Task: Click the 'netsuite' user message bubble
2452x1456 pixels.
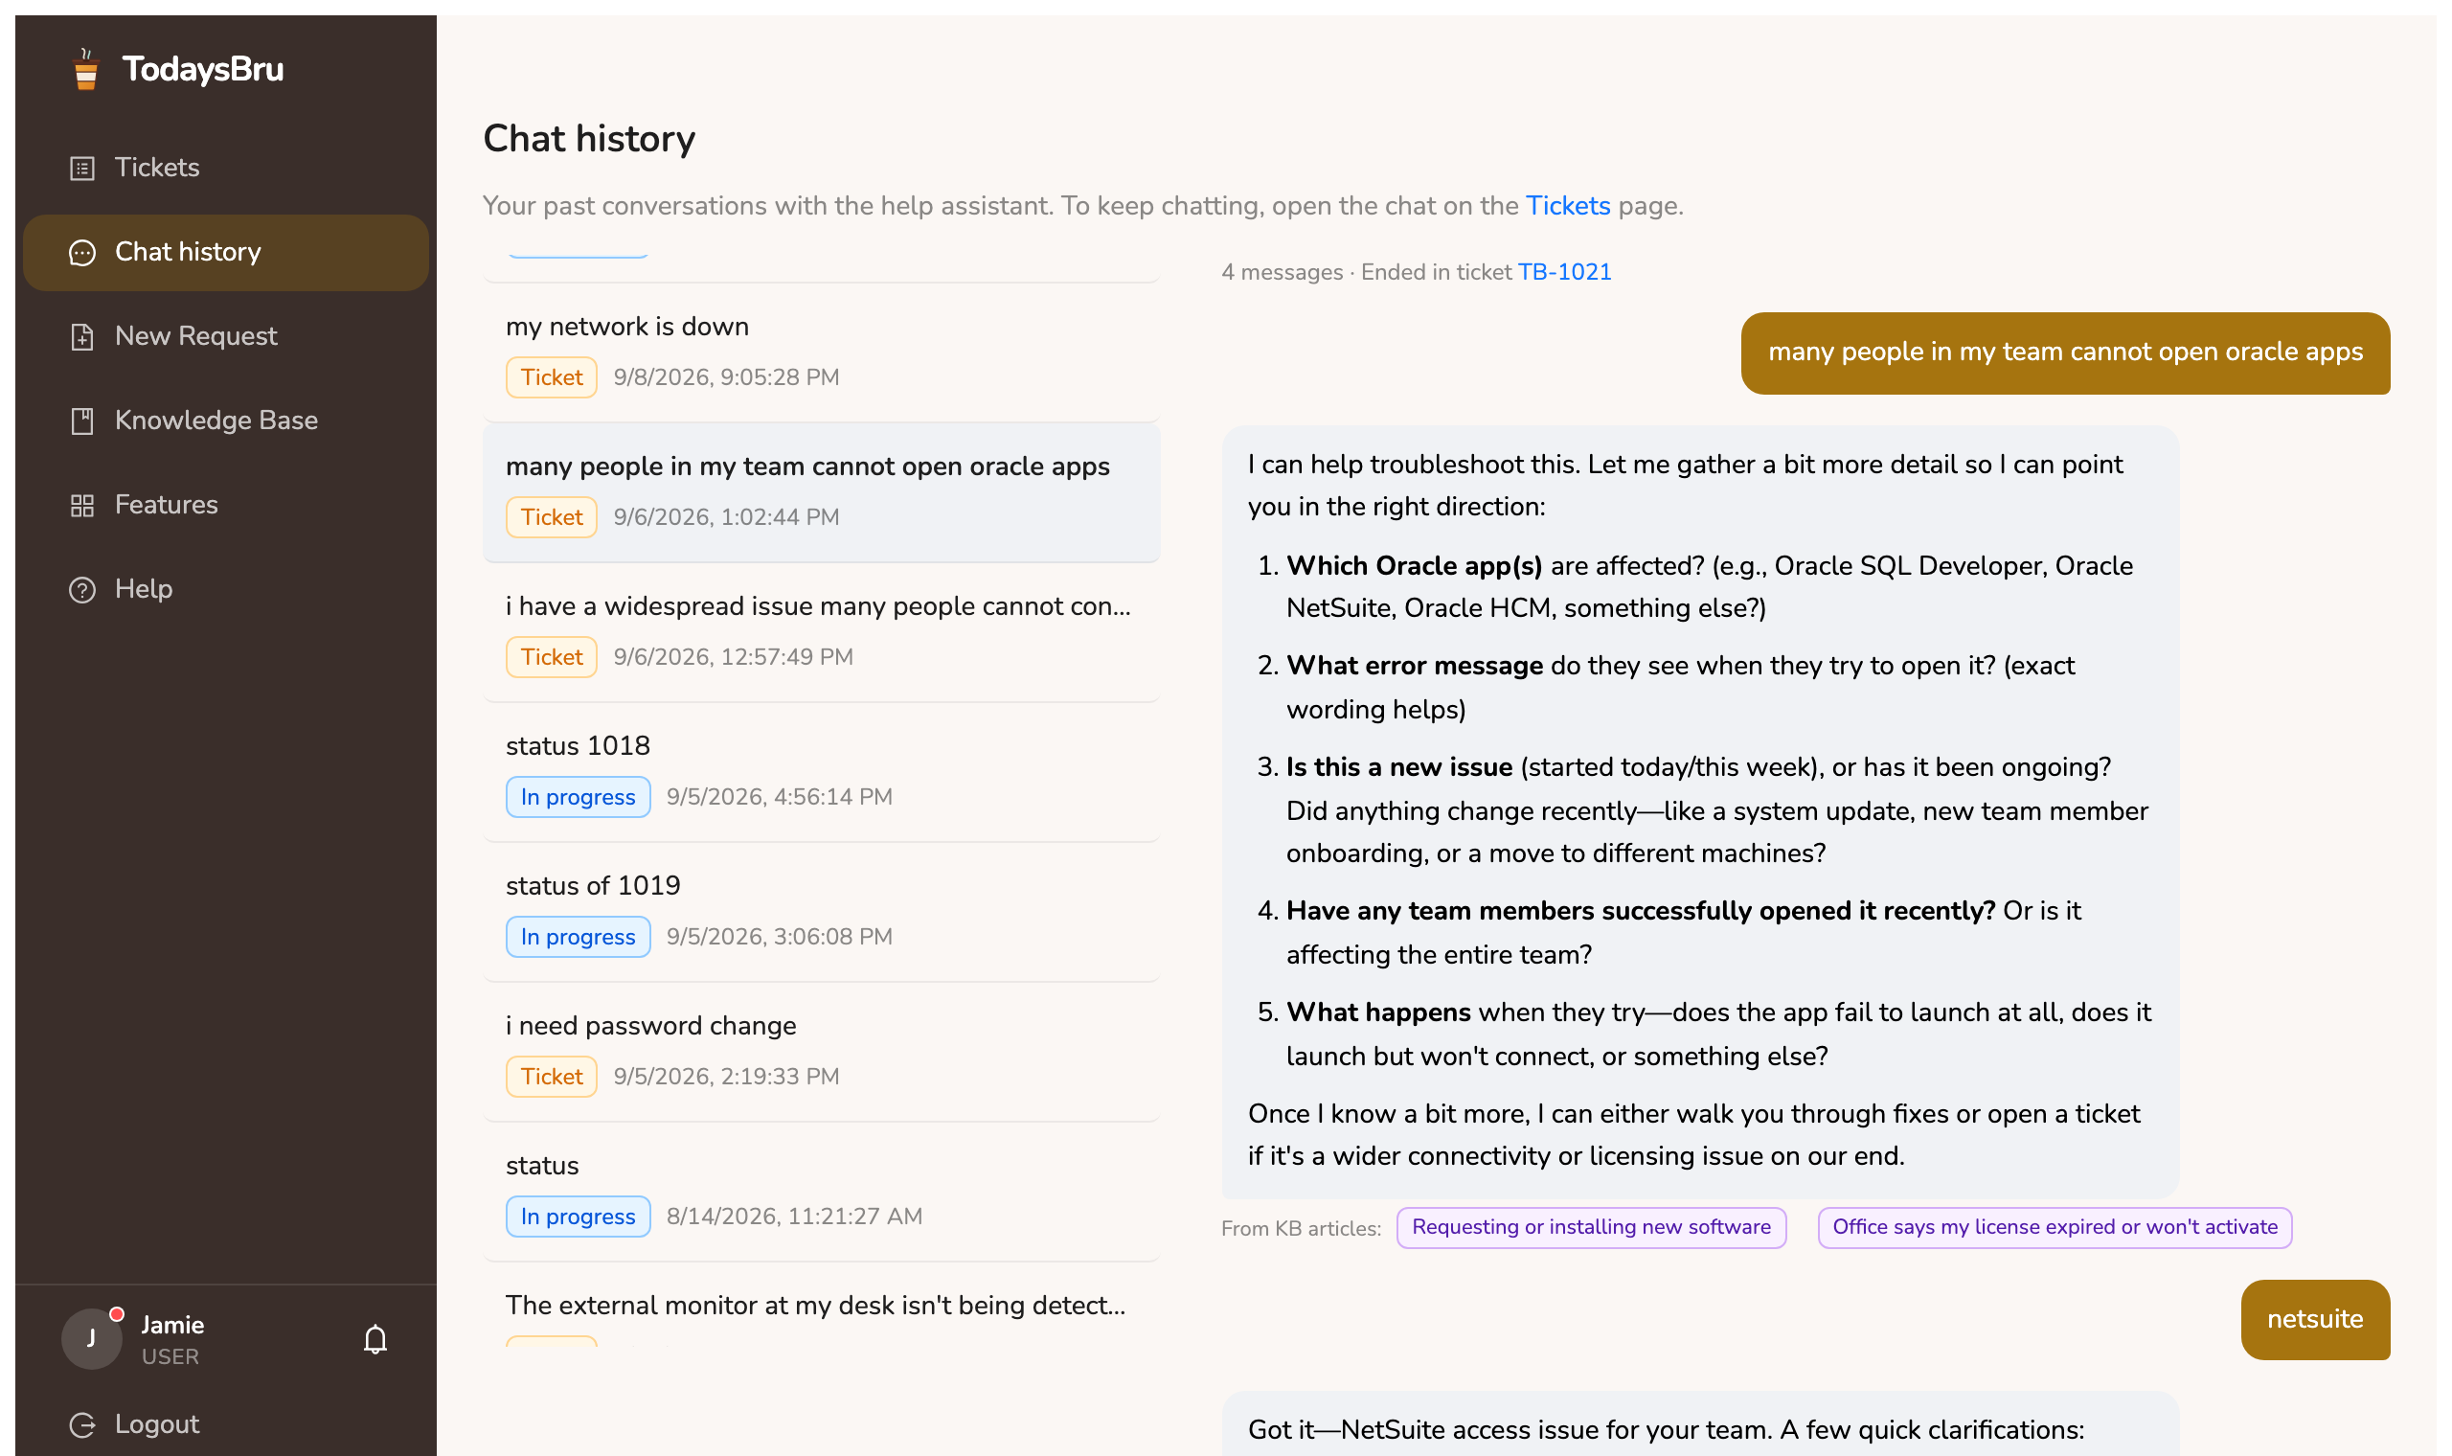Action: pyautogui.click(x=2315, y=1320)
